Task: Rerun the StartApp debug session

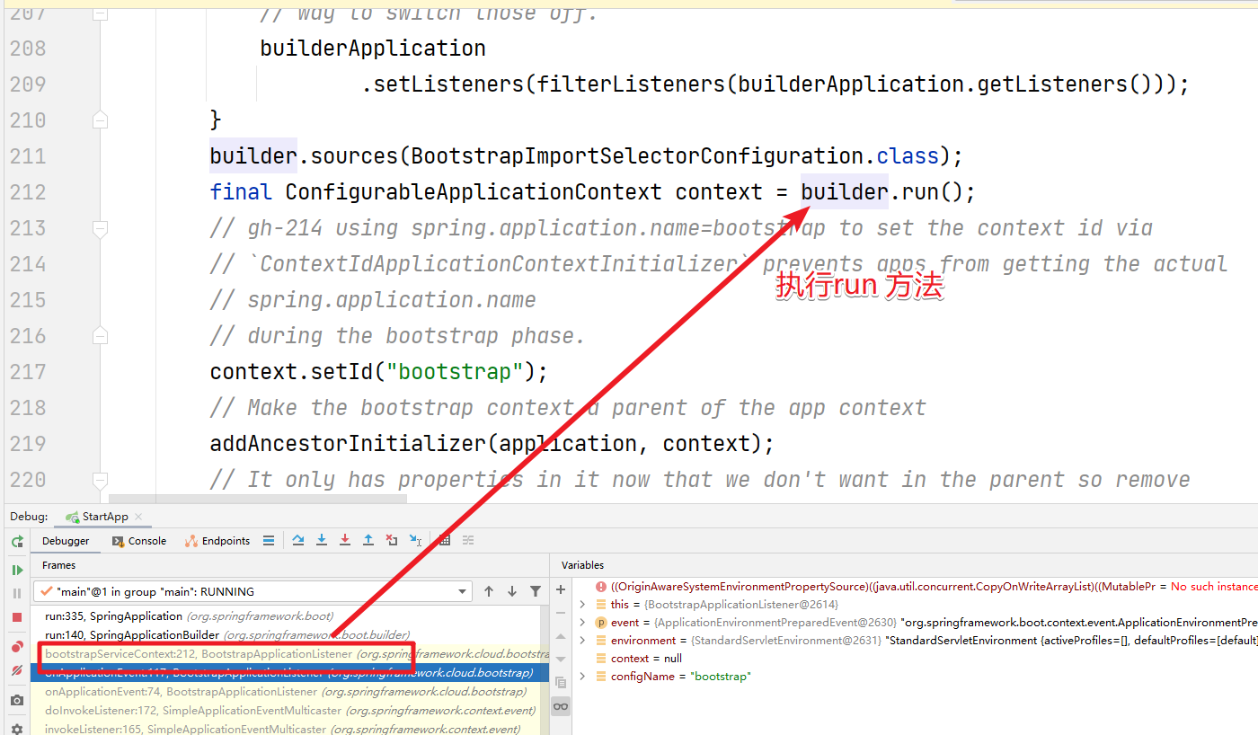Action: coord(16,541)
